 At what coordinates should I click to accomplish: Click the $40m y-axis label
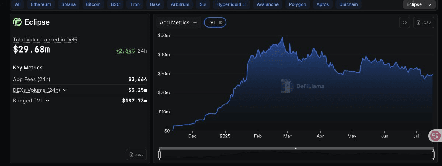click(x=164, y=54)
